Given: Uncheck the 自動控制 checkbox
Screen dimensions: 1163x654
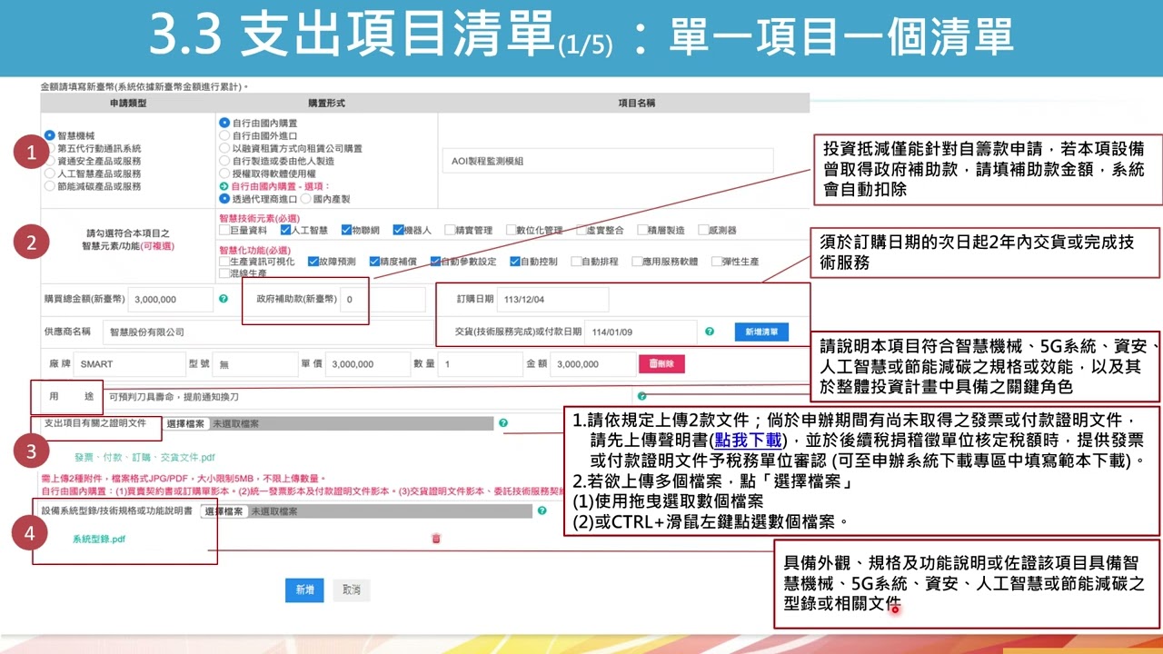Looking at the screenshot, I should [x=514, y=262].
